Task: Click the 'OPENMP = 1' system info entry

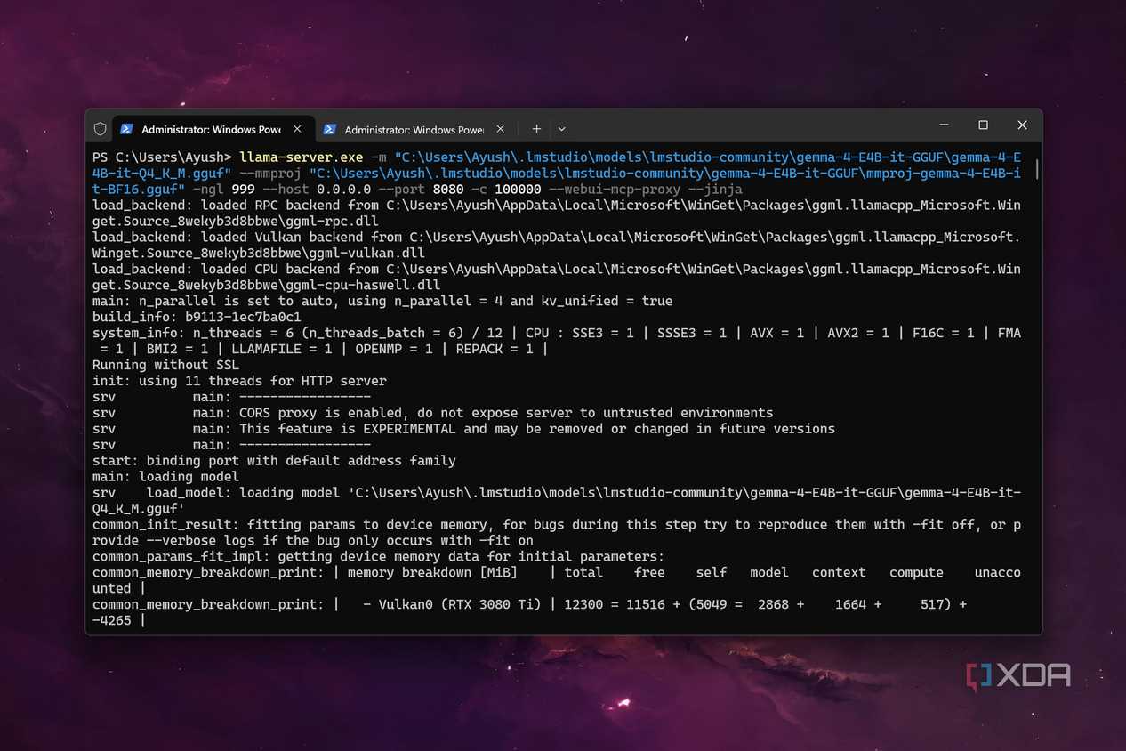Action: (394, 349)
